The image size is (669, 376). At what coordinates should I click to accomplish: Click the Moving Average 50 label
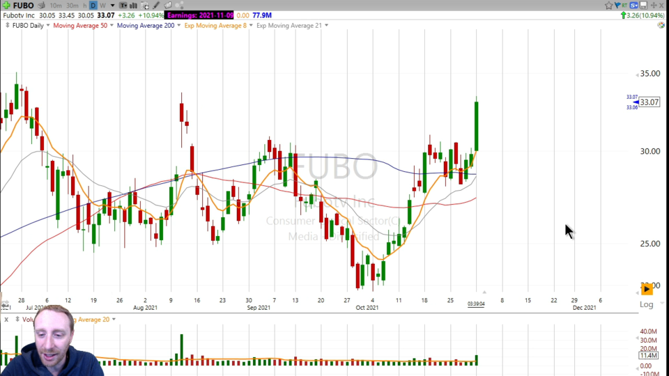pyautogui.click(x=80, y=26)
